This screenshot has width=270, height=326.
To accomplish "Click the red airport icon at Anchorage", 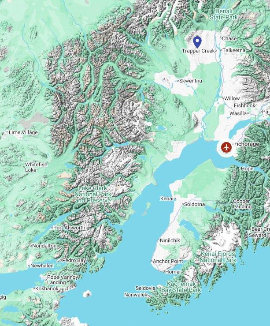I will (x=226, y=147).
